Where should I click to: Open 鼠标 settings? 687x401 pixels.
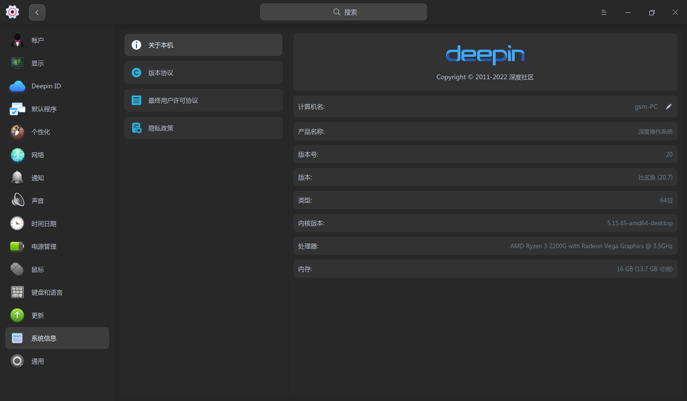click(x=57, y=269)
